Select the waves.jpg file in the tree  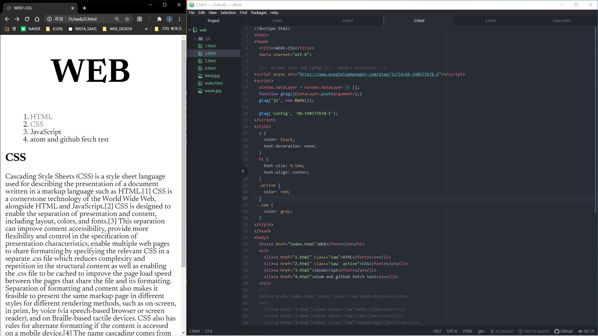pos(213,91)
